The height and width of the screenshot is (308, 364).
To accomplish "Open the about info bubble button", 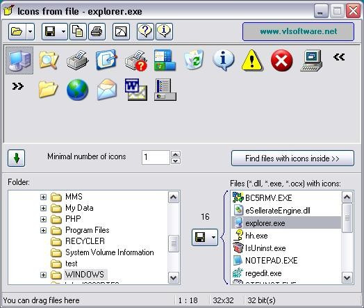I will coord(164,31).
